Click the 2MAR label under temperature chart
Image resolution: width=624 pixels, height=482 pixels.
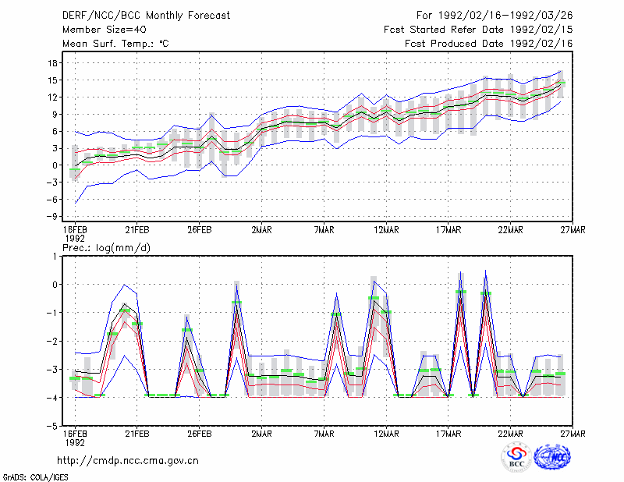(261, 230)
